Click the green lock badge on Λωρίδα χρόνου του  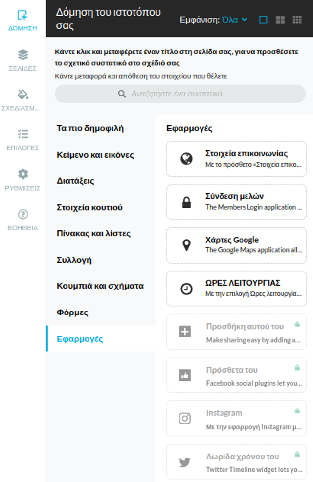297,454
